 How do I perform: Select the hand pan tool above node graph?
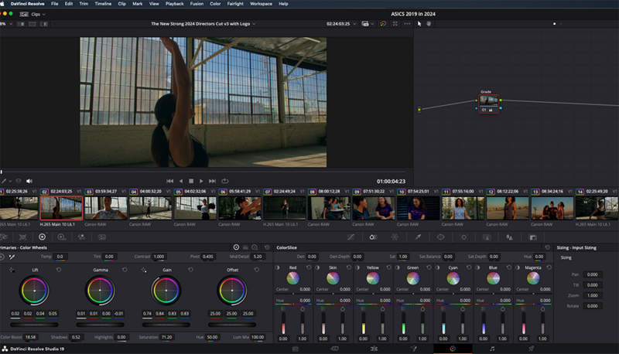(x=429, y=24)
